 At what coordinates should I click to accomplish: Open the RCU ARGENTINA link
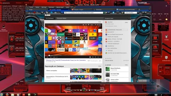tap(112, 48)
